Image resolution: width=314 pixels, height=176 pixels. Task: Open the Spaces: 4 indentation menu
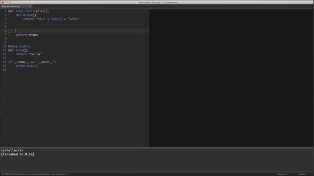(x=282, y=174)
